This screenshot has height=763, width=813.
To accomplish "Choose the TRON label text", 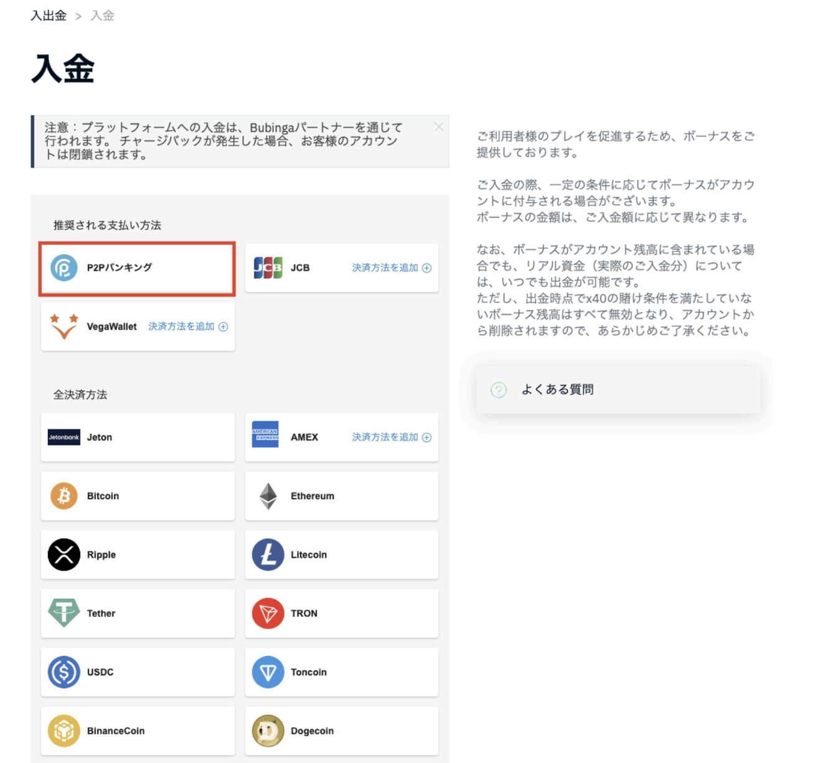I will pos(304,613).
